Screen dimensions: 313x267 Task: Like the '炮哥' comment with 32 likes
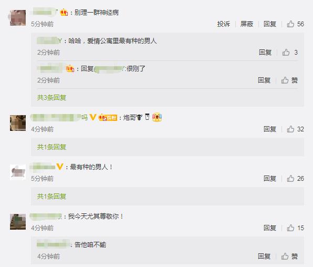click(x=296, y=129)
